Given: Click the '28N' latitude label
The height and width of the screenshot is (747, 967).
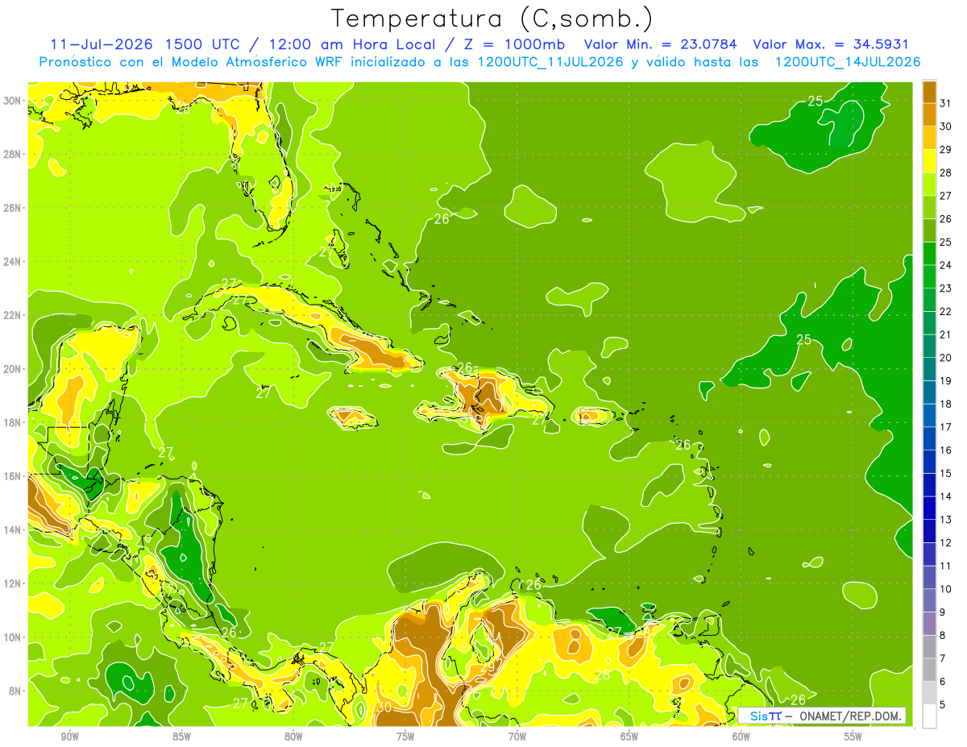Looking at the screenshot, I should pos(12,154).
